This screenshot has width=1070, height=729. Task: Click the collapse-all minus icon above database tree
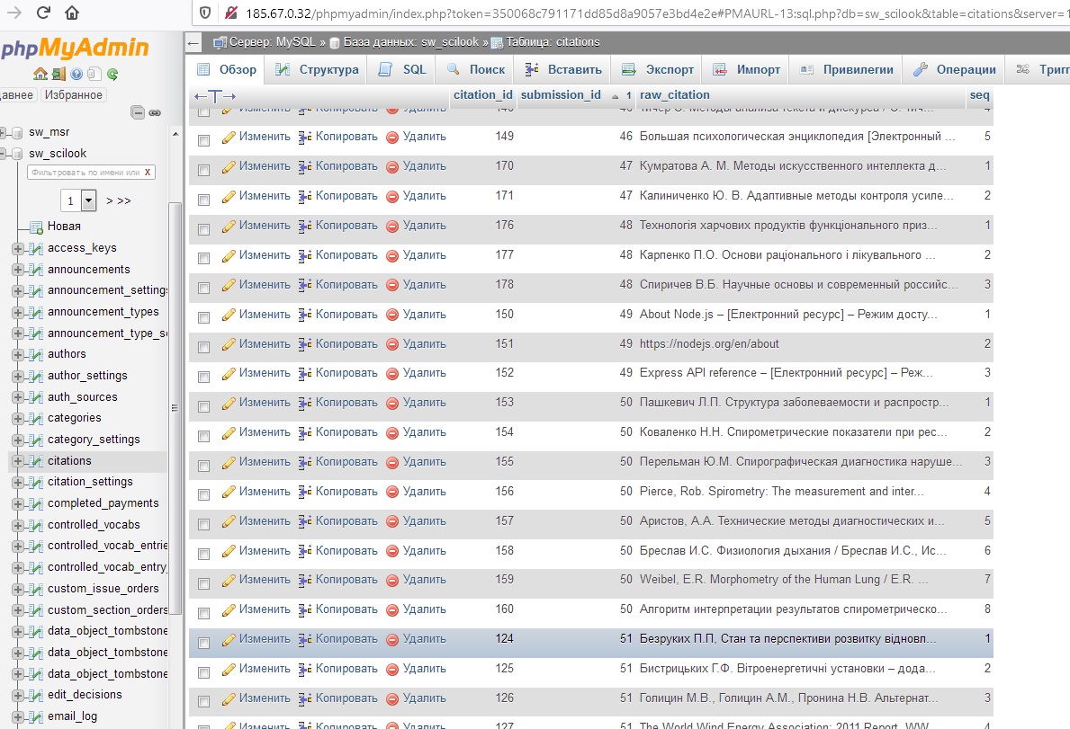(138, 111)
